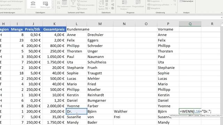This screenshot has width=223, height=125.
Task: Expand the formula bar chevron
Action: pyautogui.click(x=222, y=17)
